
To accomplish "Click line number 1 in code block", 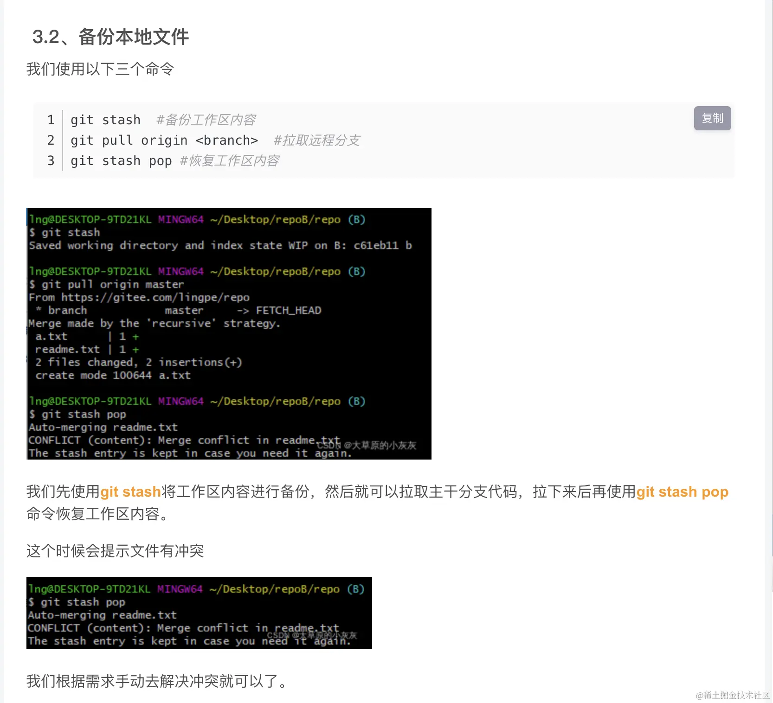I will click(51, 120).
